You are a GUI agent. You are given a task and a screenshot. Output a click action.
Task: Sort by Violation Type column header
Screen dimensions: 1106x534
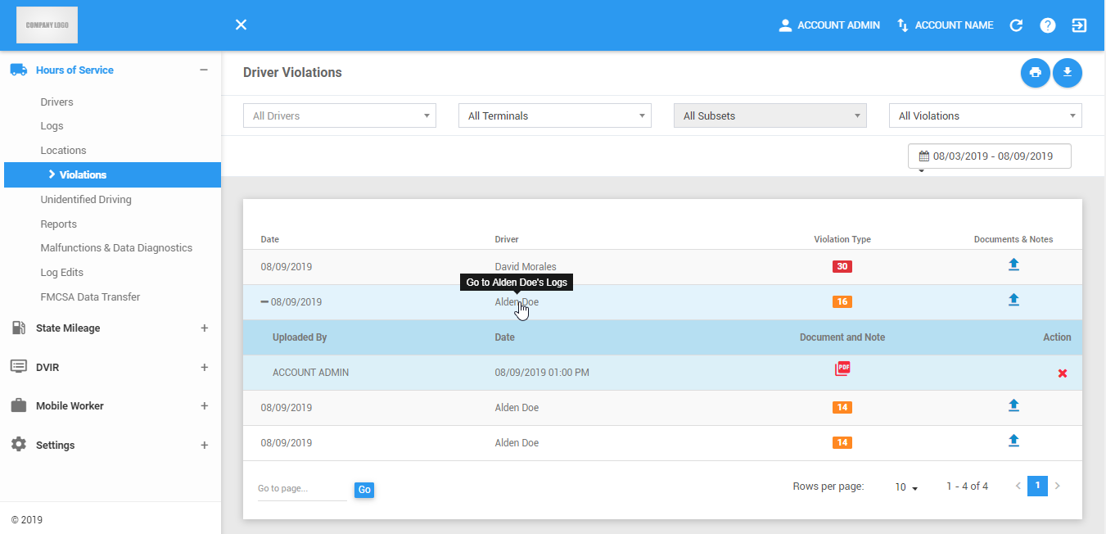tap(842, 239)
